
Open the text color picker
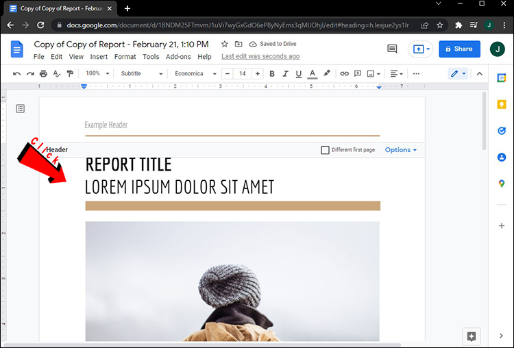point(313,73)
